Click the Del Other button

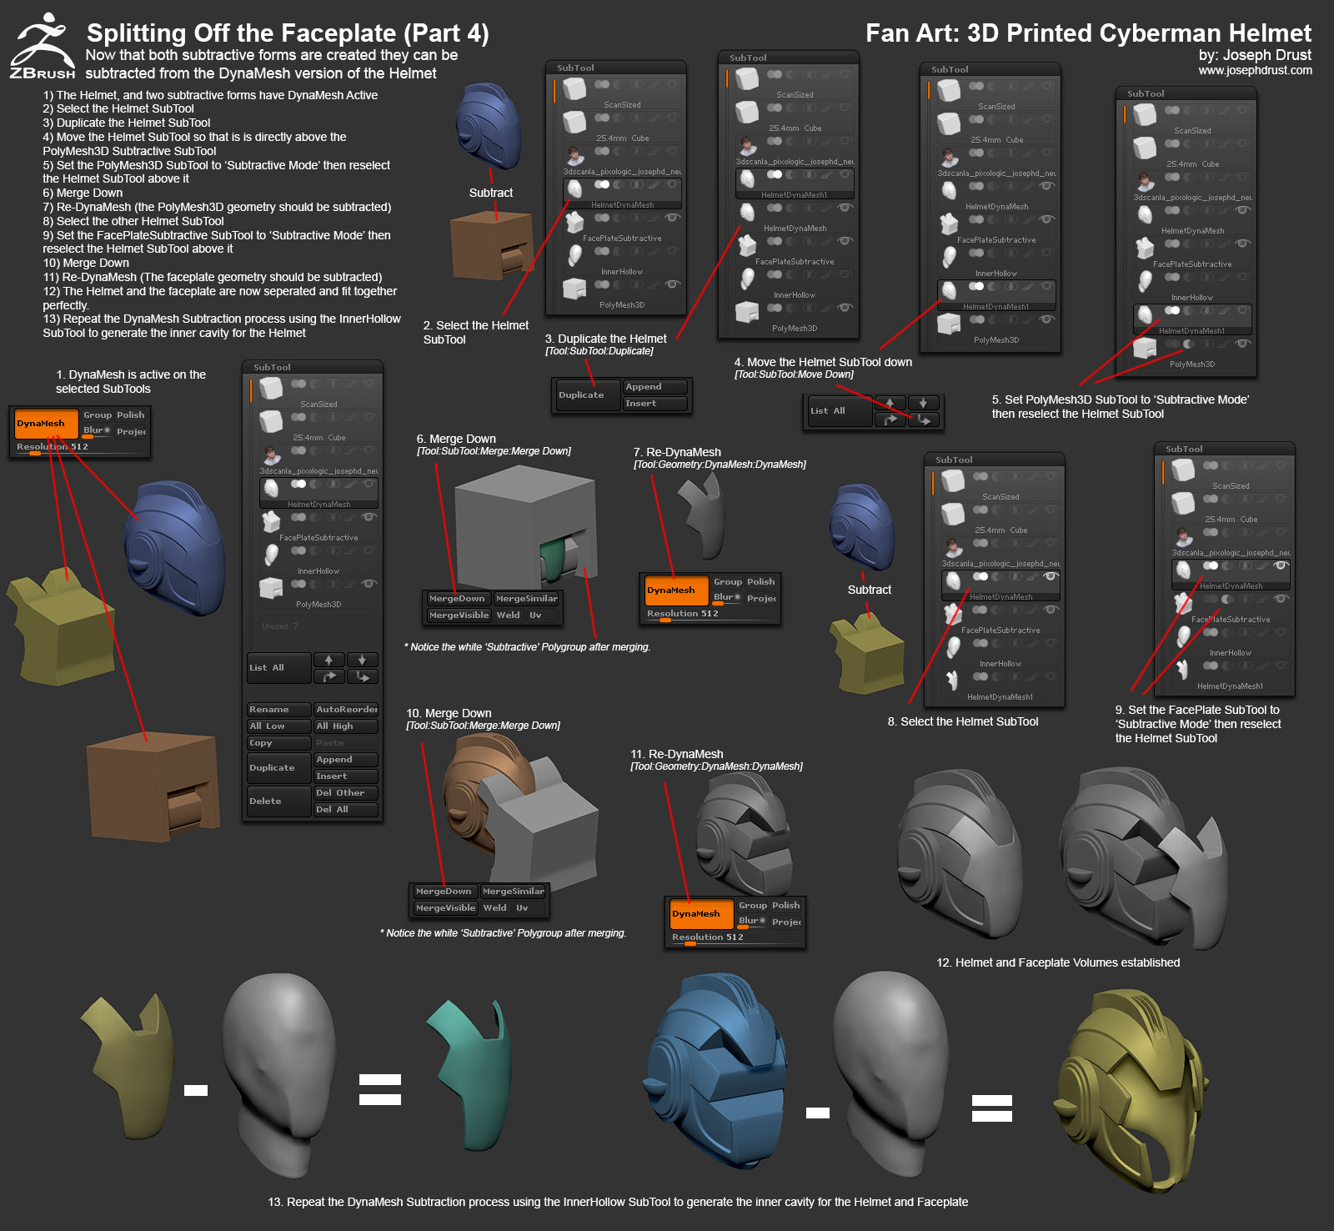pyautogui.click(x=346, y=793)
